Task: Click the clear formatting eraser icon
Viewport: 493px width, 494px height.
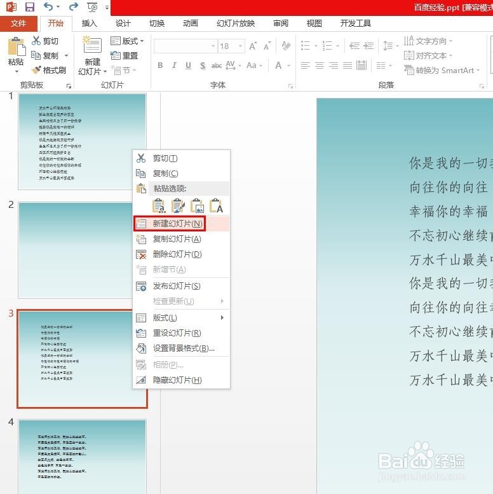Action: coord(286,46)
